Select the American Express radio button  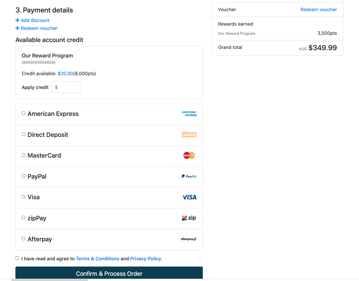23,113
